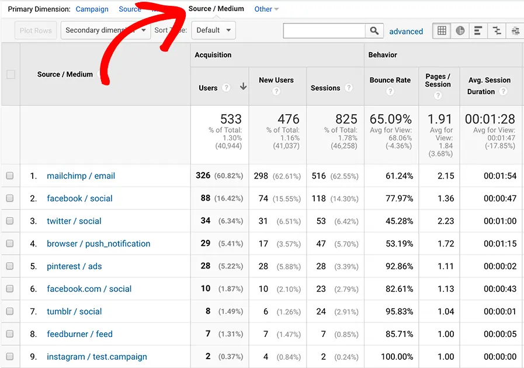This screenshot has height=368, width=524.
Task: Click the total Users value 533
Action: [x=231, y=119]
